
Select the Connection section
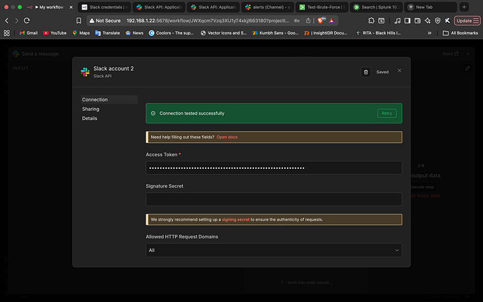coord(109,99)
